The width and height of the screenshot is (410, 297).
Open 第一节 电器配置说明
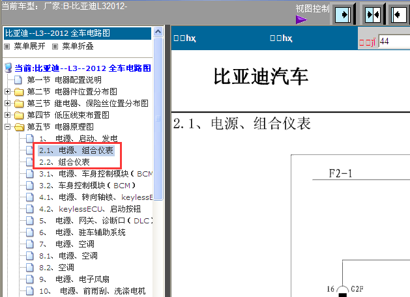click(x=64, y=80)
